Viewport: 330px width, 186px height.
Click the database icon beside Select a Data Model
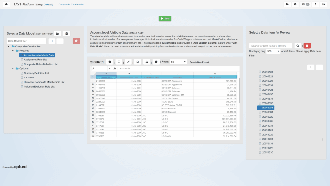66,34
